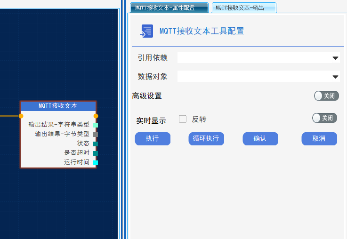Click the 是否超时 label in the node
The image size is (347, 239).
pos(77,152)
